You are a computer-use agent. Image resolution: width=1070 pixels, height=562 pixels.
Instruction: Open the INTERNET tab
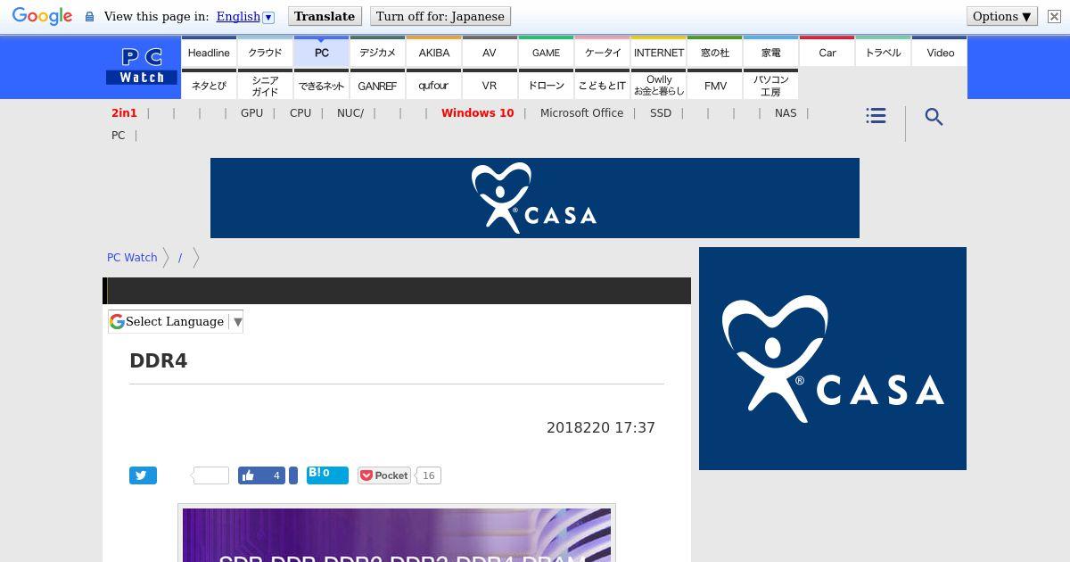[x=658, y=53]
